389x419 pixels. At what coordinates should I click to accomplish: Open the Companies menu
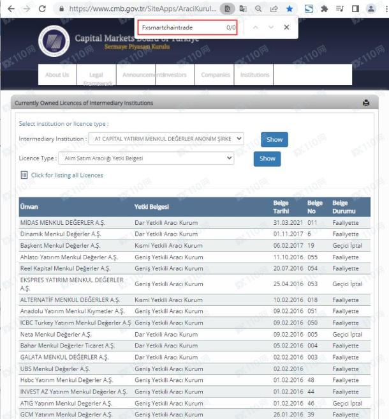[216, 75]
